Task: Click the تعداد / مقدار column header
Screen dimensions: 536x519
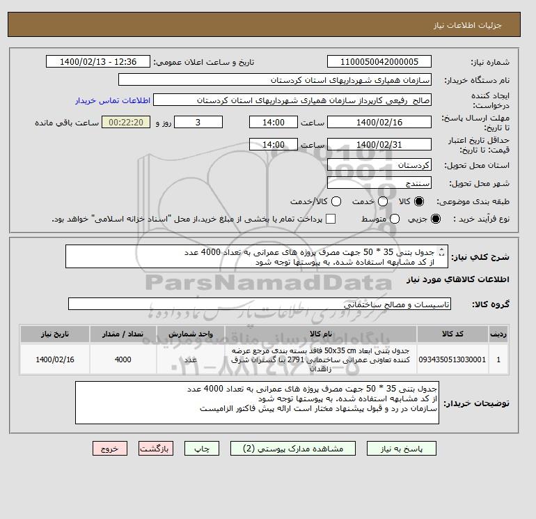Action: 123,334
